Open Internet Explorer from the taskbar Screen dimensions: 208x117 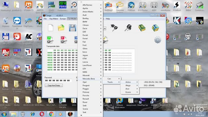[x=32, y=114]
